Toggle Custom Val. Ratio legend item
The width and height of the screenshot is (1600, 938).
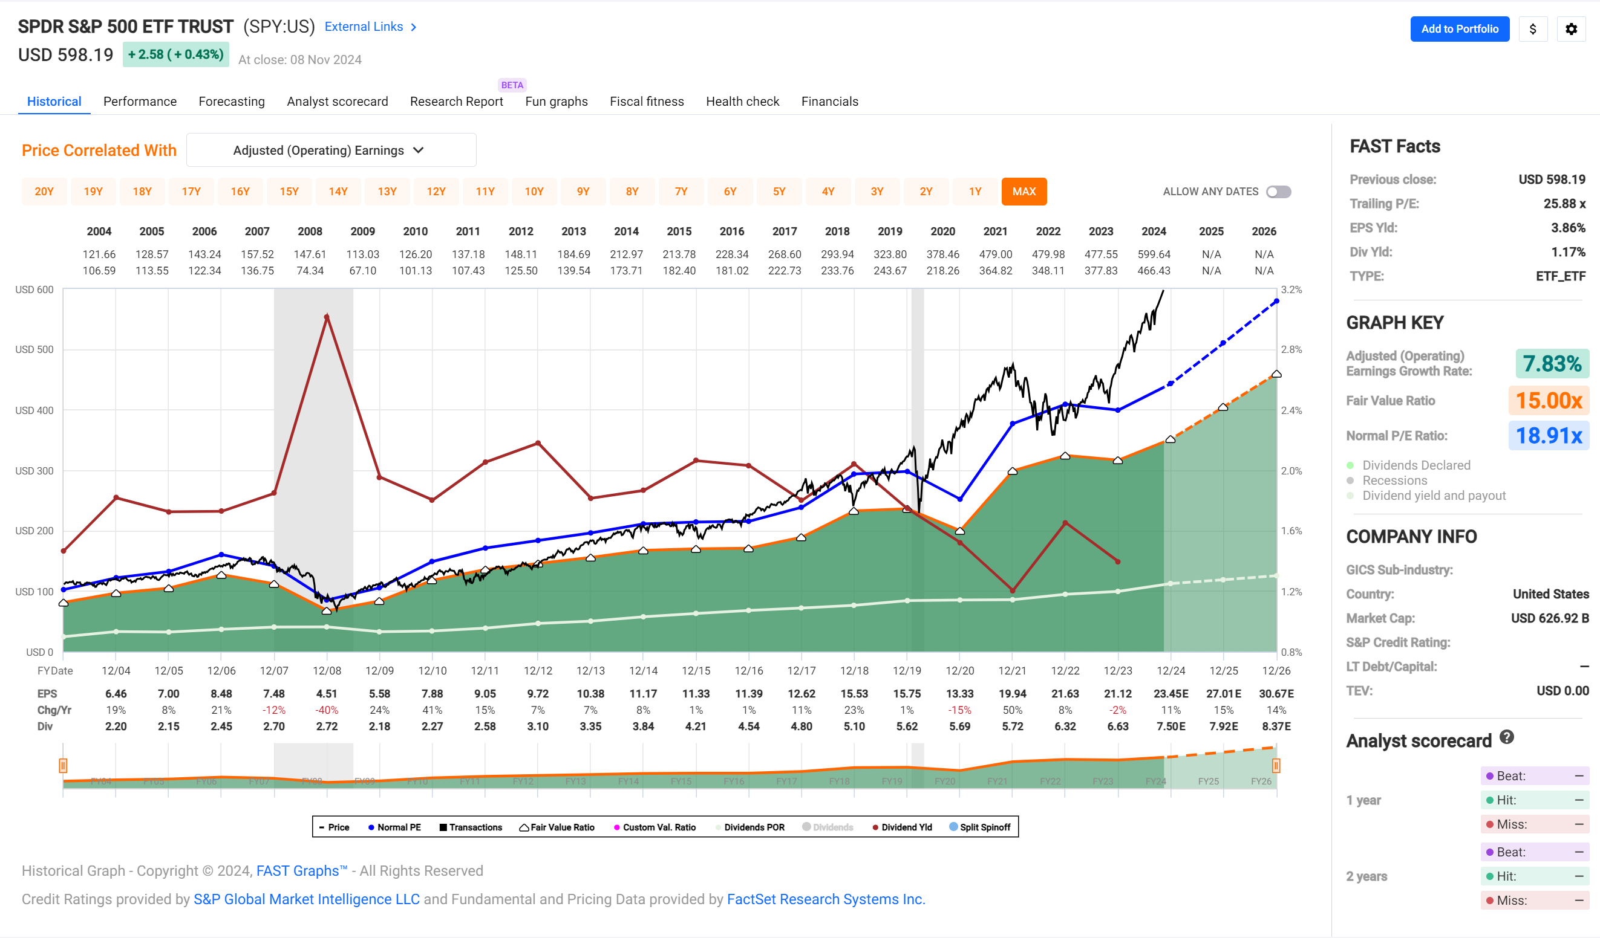tap(655, 827)
